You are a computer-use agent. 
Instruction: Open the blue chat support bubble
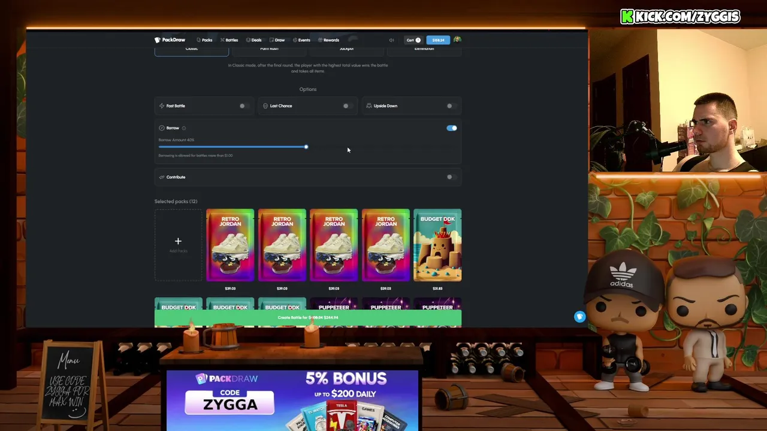tap(579, 317)
